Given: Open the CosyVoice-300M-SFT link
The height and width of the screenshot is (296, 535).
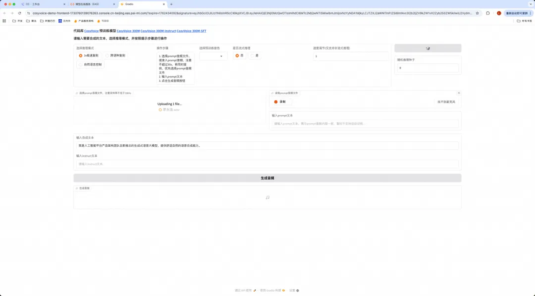Looking at the screenshot, I should pyautogui.click(x=191, y=31).
